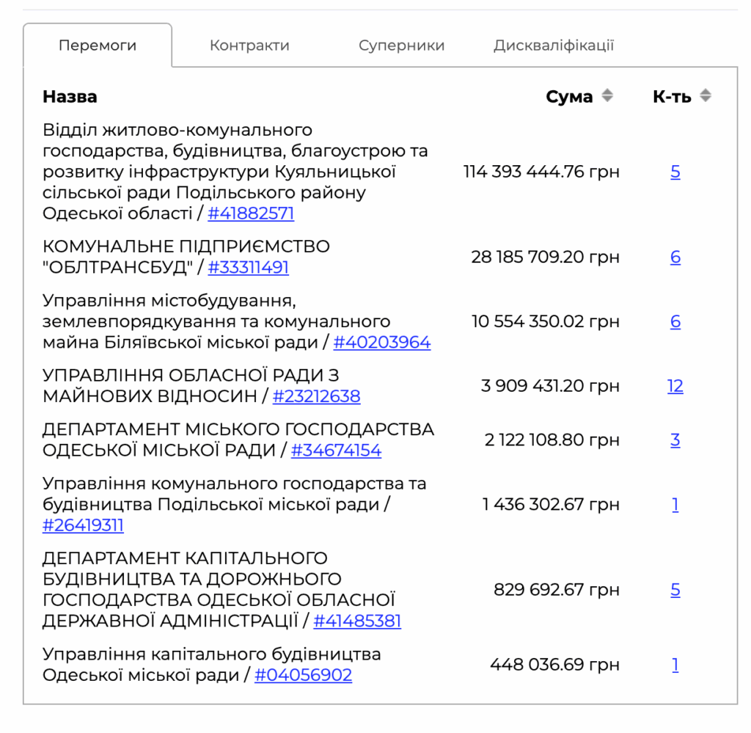751x733 pixels.
Task: Select the sum 28 185 709.20 грн
Action: [x=545, y=257]
